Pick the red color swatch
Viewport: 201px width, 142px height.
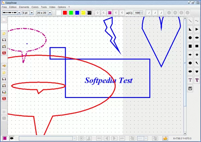[x=65, y=13]
